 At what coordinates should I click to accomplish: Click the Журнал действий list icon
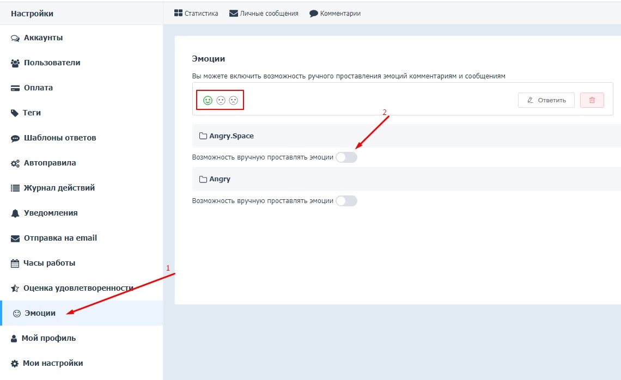pos(15,188)
